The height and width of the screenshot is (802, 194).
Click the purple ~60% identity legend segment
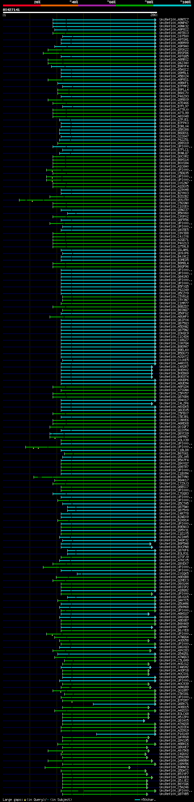[97, 5]
